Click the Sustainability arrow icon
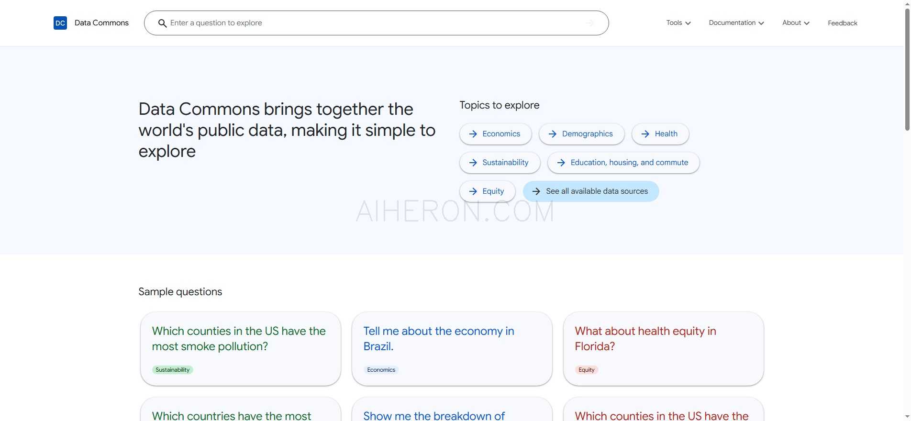Image resolution: width=911 pixels, height=421 pixels. (x=473, y=163)
